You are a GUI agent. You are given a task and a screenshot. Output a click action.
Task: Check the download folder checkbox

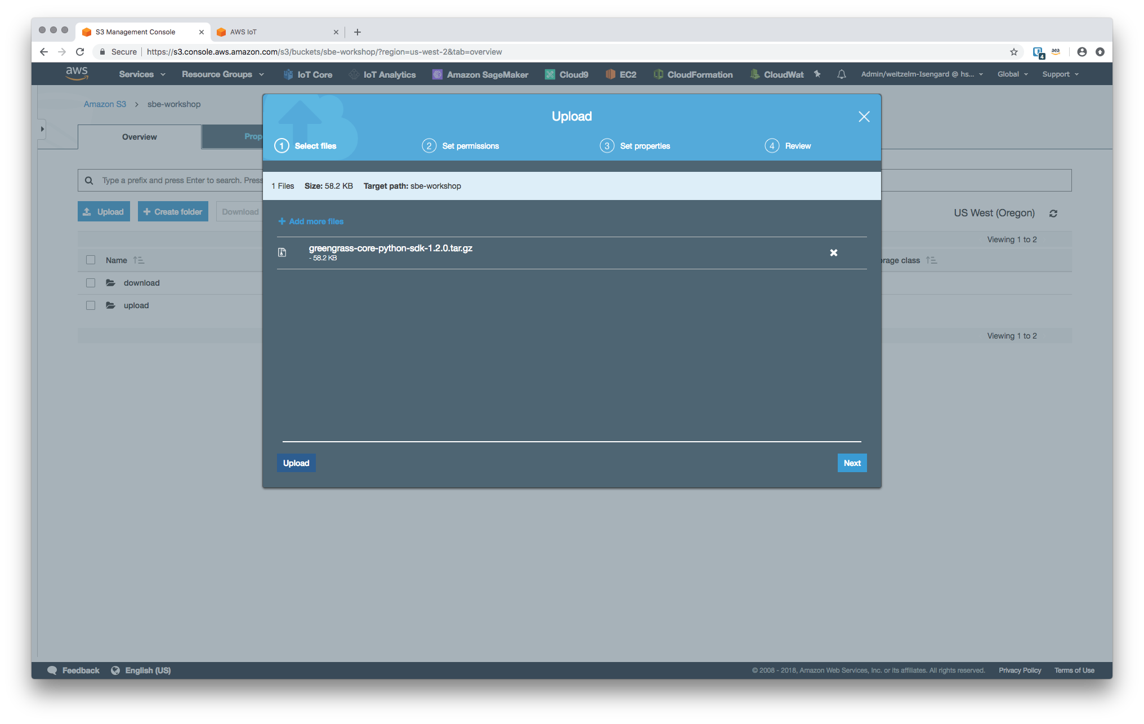[91, 283]
